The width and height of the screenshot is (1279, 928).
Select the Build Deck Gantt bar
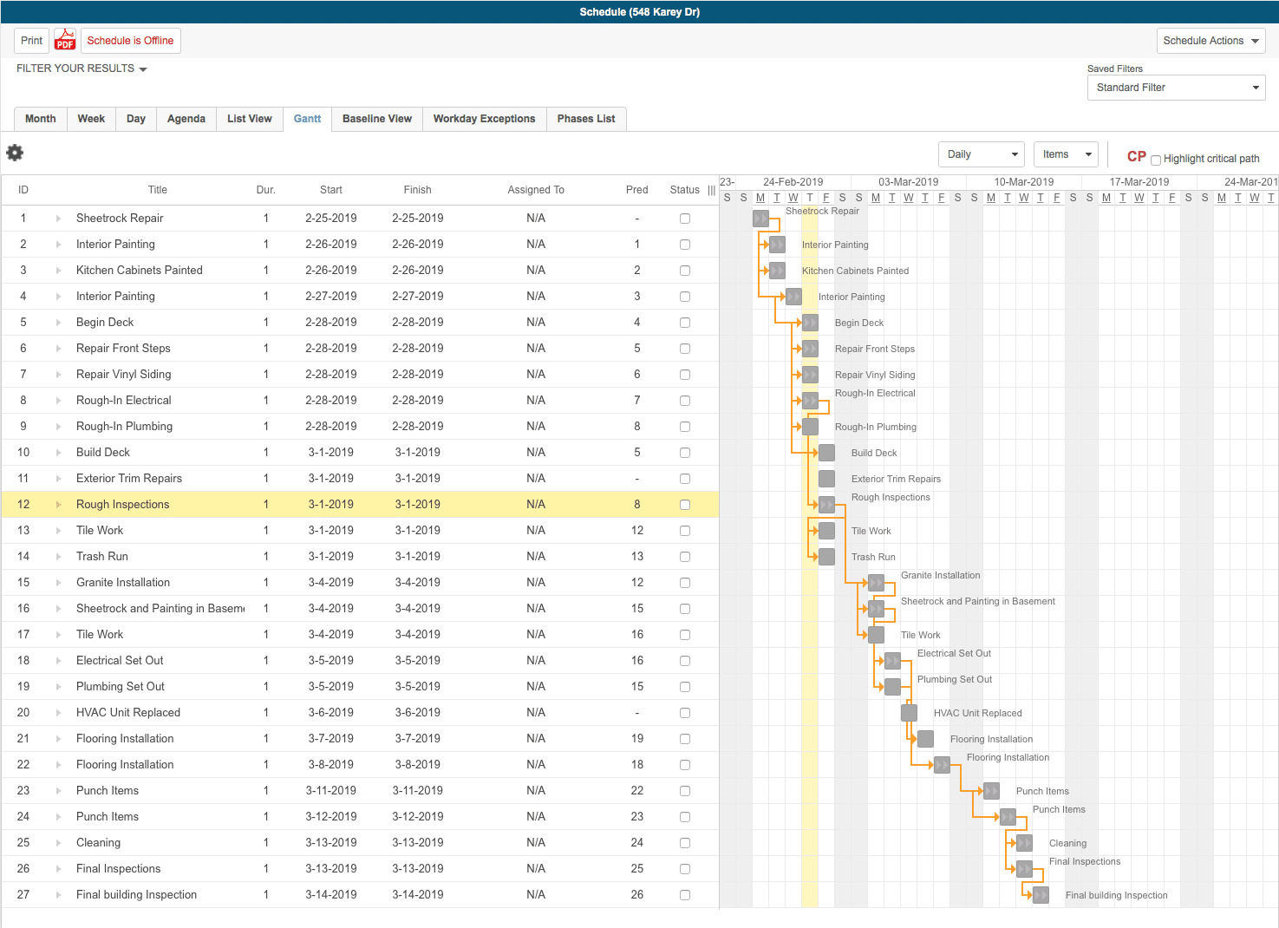coord(826,453)
